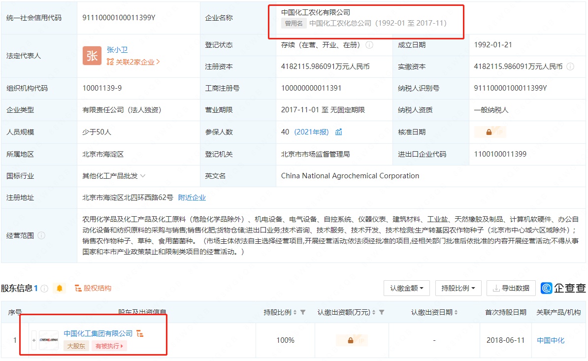Click the 导出数据 export button

tap(511, 288)
